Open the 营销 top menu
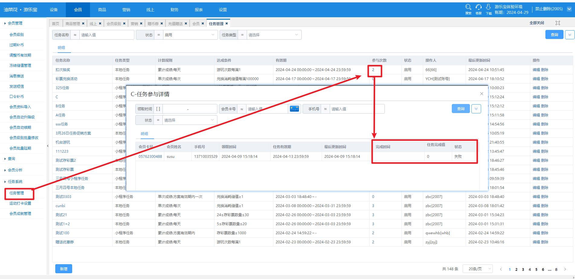Image resolution: width=575 pixels, height=279 pixels. 126,10
